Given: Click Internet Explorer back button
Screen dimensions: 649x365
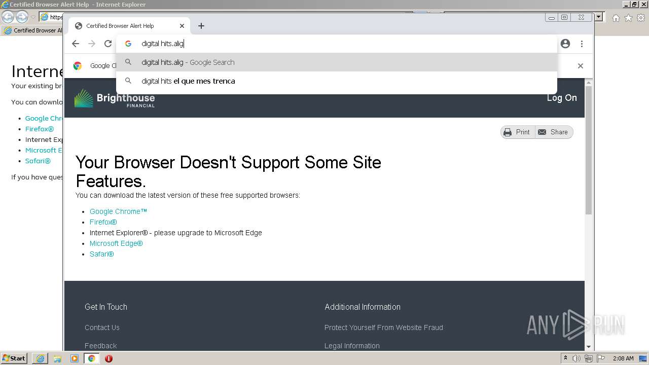Looking at the screenshot, I should [8, 17].
